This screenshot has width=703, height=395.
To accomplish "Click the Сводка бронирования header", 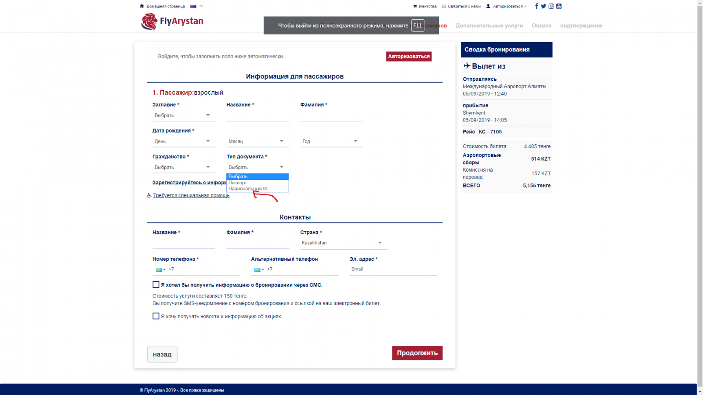I will click(x=506, y=50).
